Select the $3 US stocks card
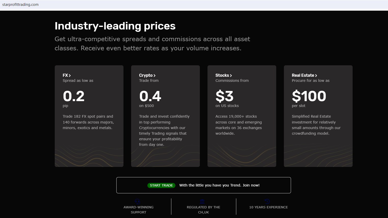The width and height of the screenshot is (388, 218). pyautogui.click(x=242, y=116)
